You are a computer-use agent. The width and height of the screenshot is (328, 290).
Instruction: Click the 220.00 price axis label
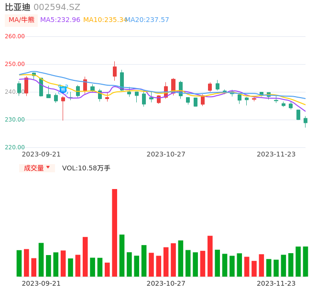(x=15, y=147)
